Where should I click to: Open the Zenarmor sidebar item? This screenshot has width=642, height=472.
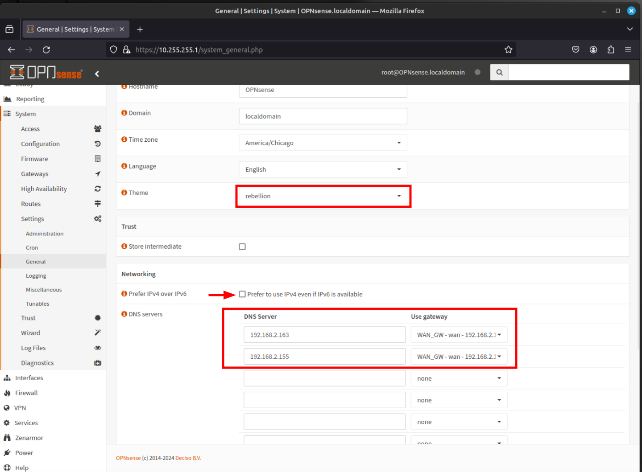[29, 438]
